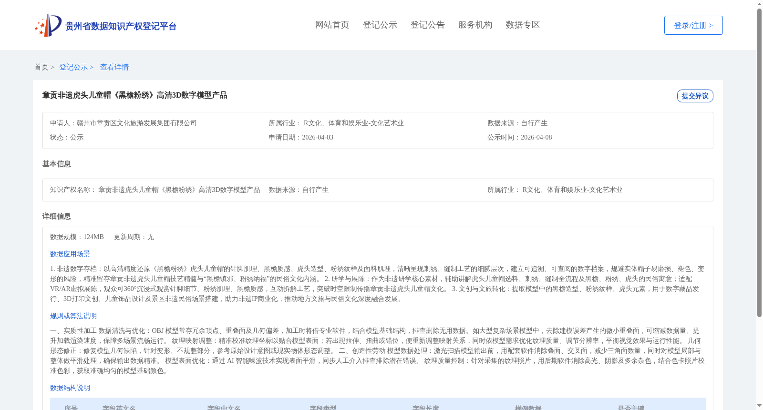Open the 登记公告 navigation menu

pyautogui.click(x=427, y=25)
